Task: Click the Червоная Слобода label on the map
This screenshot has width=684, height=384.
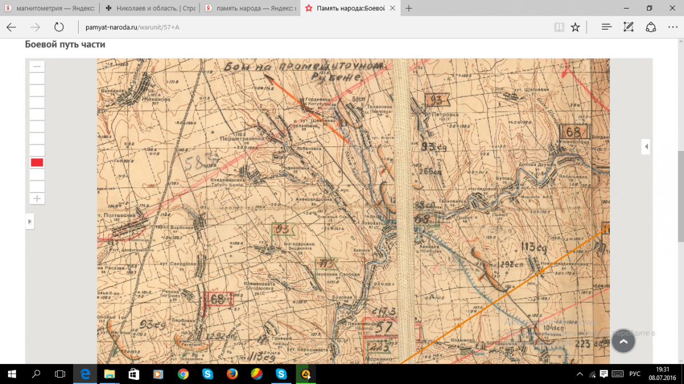Action: (337, 273)
